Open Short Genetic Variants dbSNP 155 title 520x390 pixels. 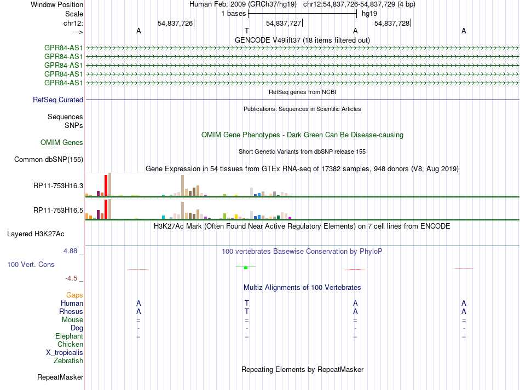point(302,152)
